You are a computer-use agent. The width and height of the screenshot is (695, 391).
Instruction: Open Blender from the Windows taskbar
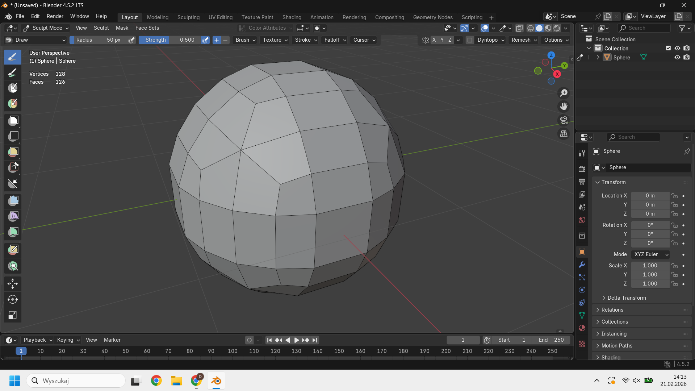tap(216, 381)
